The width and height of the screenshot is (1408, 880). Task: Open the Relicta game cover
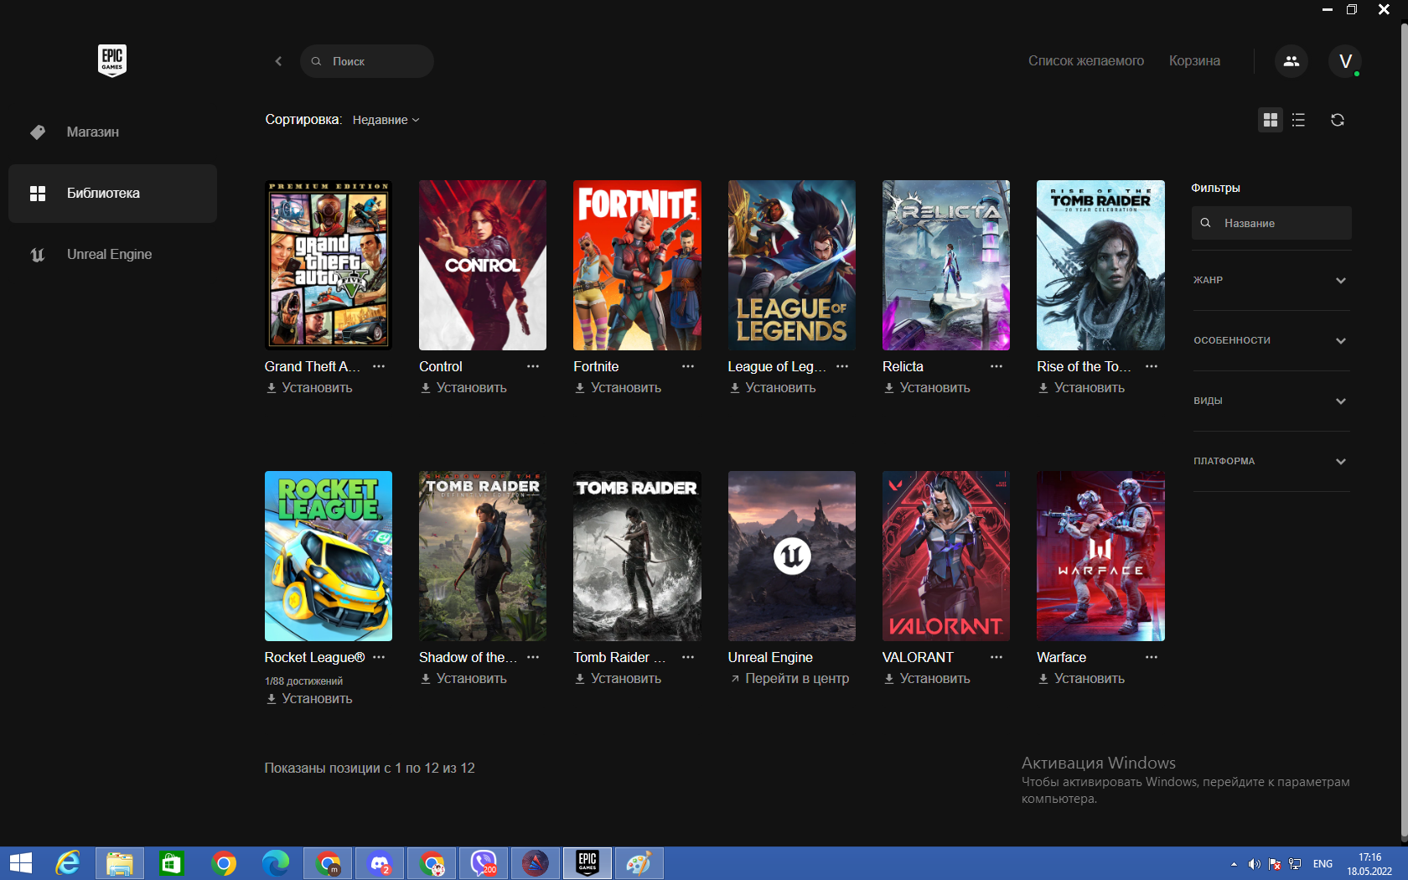click(946, 265)
